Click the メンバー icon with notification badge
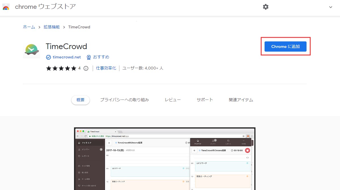 pos(213,140)
